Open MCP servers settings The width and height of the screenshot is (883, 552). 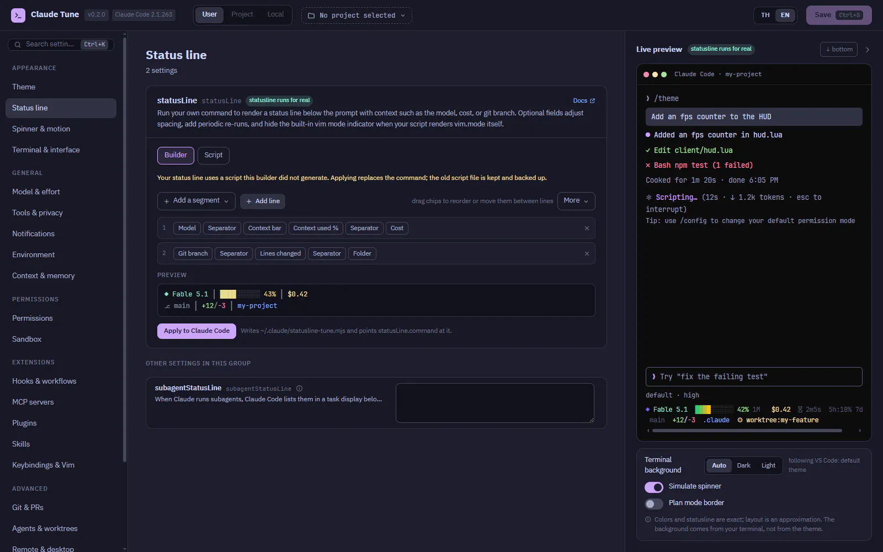(x=61, y=402)
